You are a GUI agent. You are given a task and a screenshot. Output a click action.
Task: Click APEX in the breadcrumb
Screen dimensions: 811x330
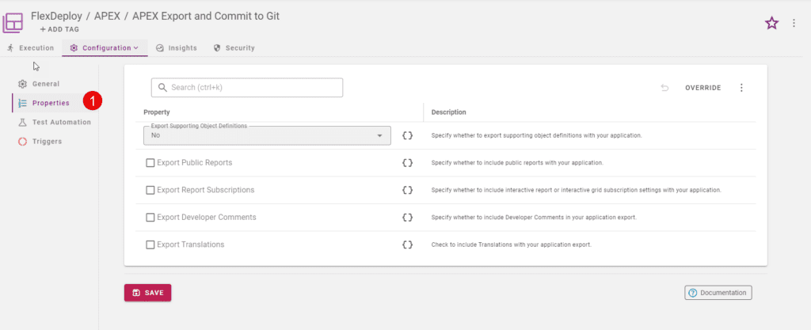coord(107,16)
